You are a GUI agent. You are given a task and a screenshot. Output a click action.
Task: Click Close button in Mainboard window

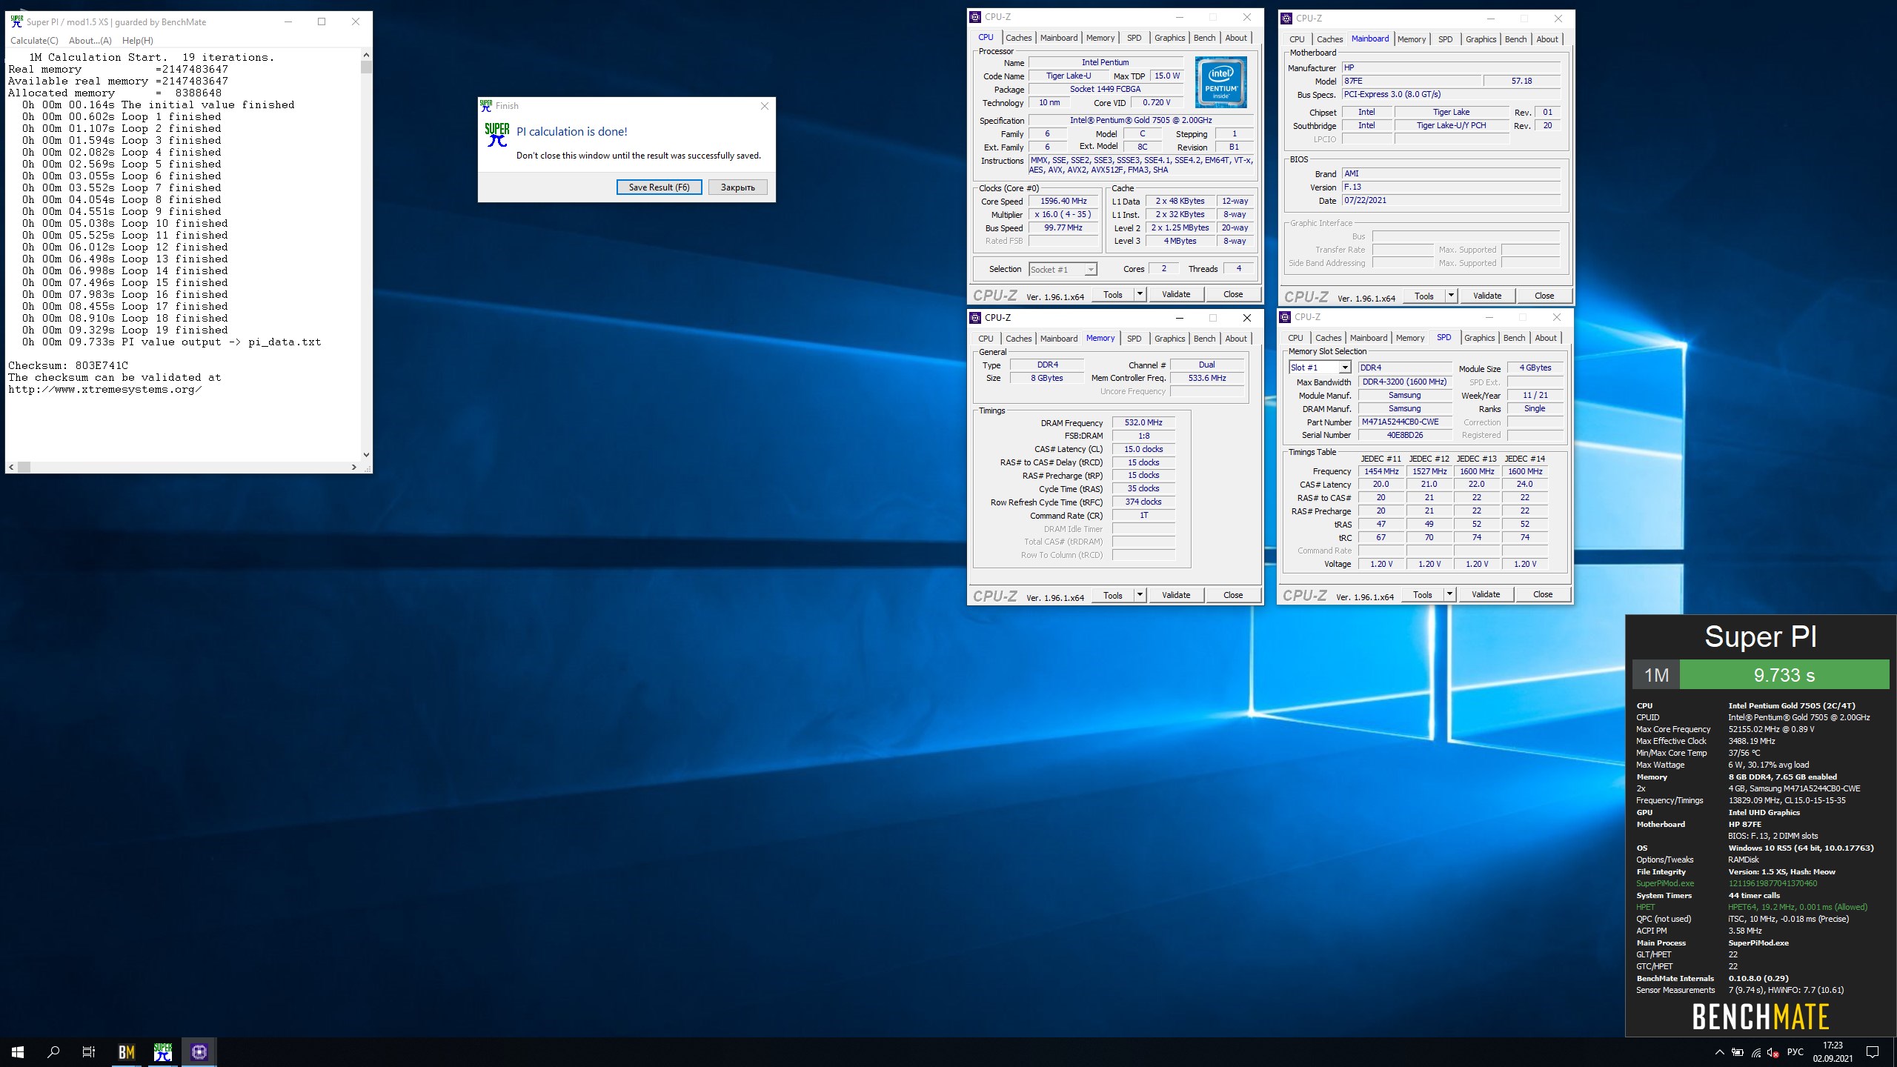tap(1544, 296)
